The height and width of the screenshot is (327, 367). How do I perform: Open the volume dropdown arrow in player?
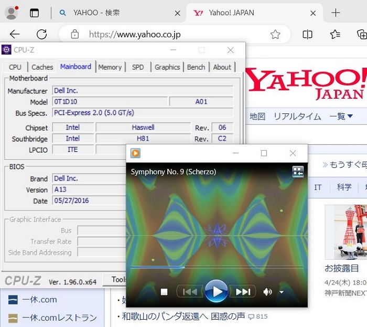coord(282,292)
